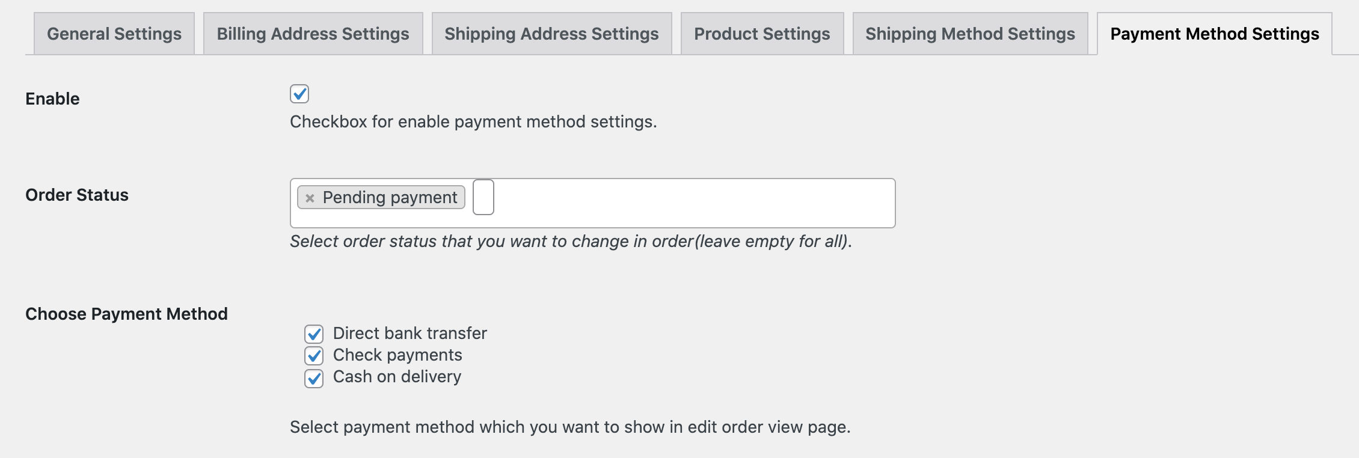Uncheck the Check payments option
The height and width of the screenshot is (458, 1359).
(x=314, y=356)
